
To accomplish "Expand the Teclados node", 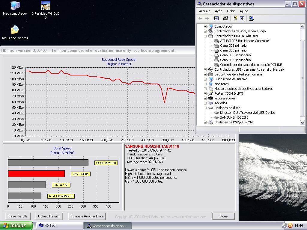I will [205, 103].
